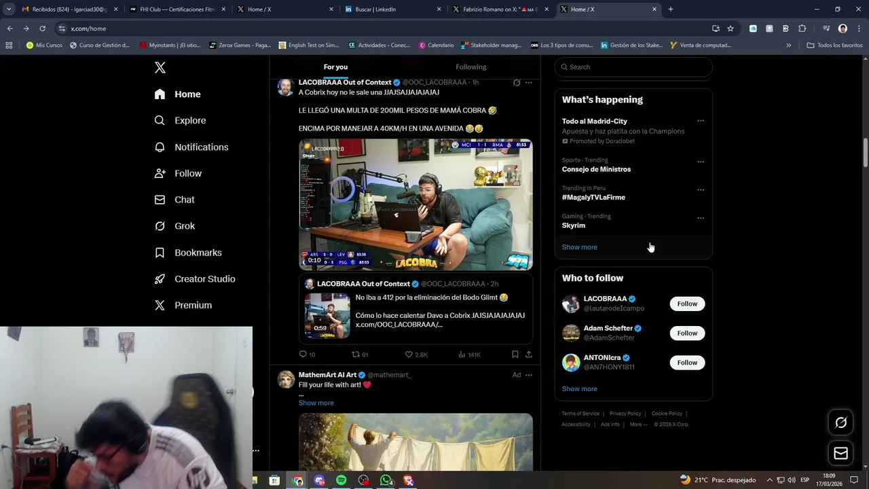The width and height of the screenshot is (869, 489).
Task: Go to Home in sidebar
Action: click(177, 94)
